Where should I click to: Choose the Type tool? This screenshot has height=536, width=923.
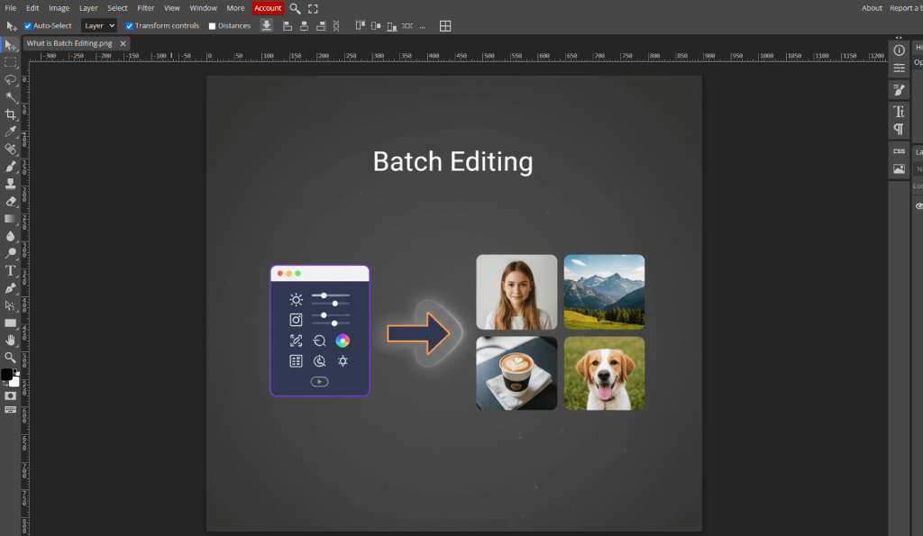click(x=11, y=270)
